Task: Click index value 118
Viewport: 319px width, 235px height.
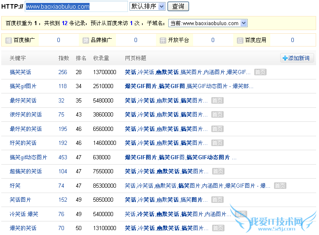Action: coord(63,86)
